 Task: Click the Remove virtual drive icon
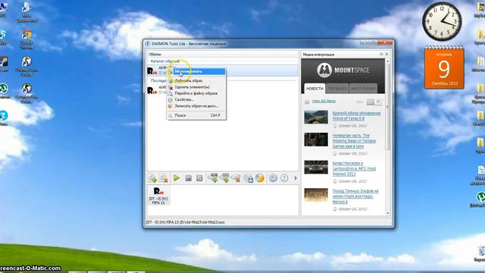[x=236, y=178]
